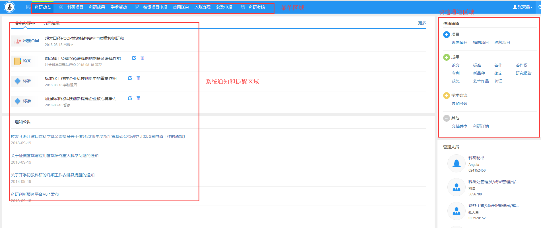541x228 pixels.
Task: Click the blue plus icon beside 项目
Action: click(x=446, y=35)
